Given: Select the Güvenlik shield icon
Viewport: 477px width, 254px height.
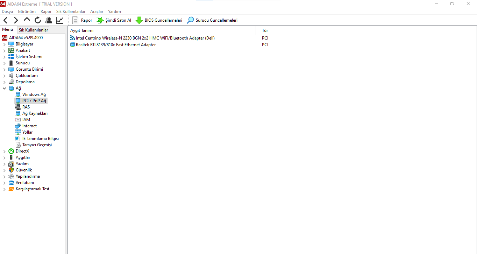Looking at the screenshot, I should pyautogui.click(x=11, y=170).
